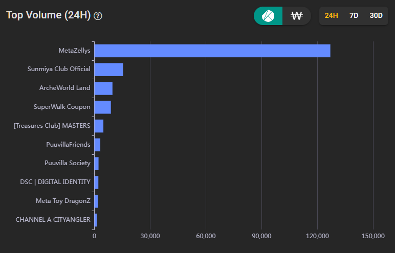Viewport: 395px width, 253px height.
Task: Click the Sunmiya Club Official volume bar
Action: tap(109, 70)
